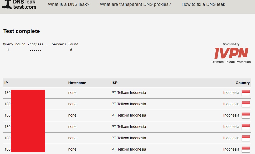Click "Ultimate IP leak Protection" sponsor text

[x=231, y=62]
